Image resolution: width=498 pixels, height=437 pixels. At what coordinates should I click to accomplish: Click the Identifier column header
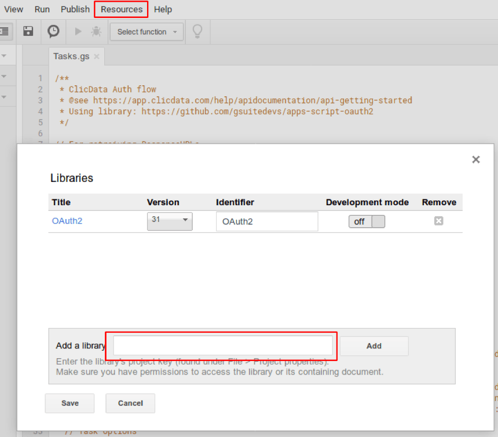(235, 202)
